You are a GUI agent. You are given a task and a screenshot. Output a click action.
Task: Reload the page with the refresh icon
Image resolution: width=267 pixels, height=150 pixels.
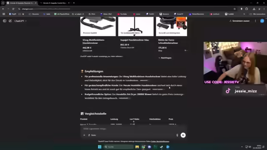point(13,9)
